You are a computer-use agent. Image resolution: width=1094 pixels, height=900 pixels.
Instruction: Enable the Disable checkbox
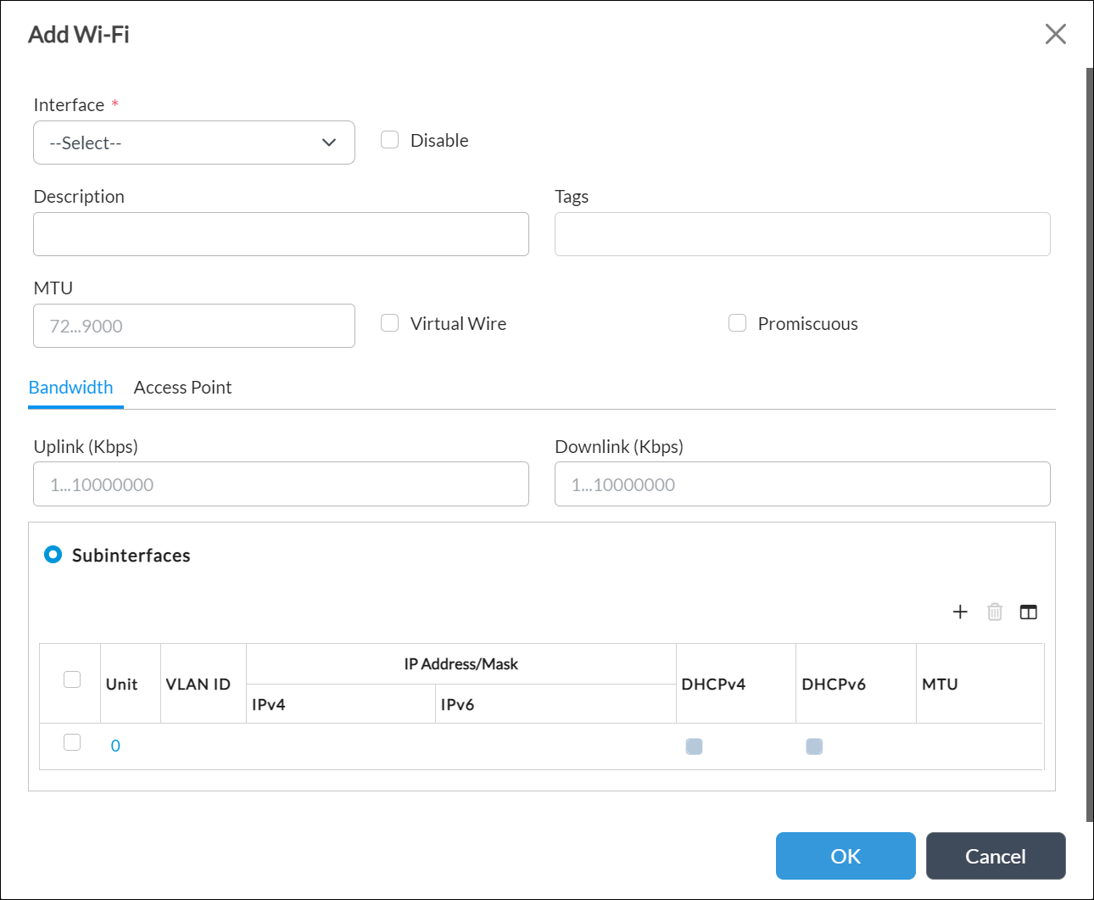[x=390, y=140]
